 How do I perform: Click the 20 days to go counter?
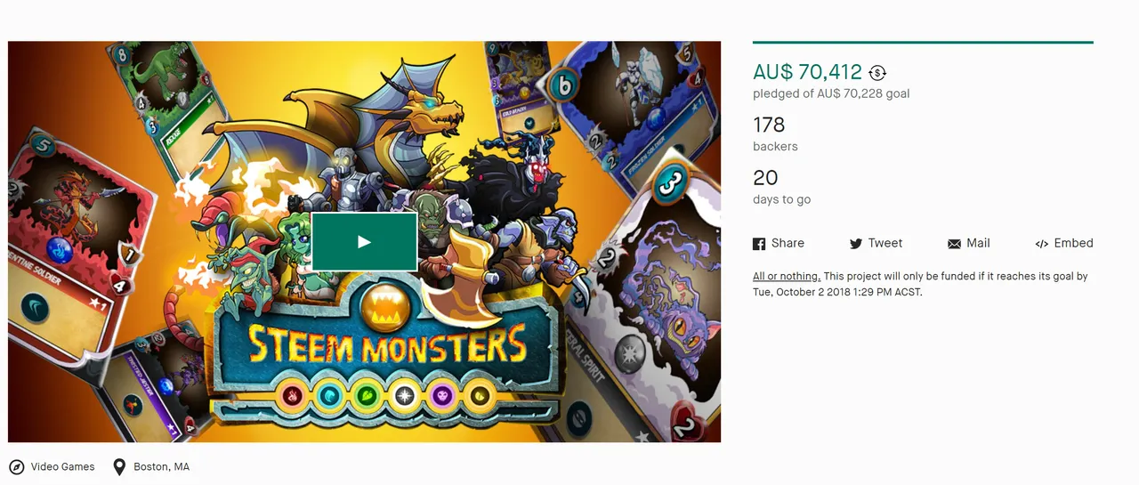pos(765,178)
